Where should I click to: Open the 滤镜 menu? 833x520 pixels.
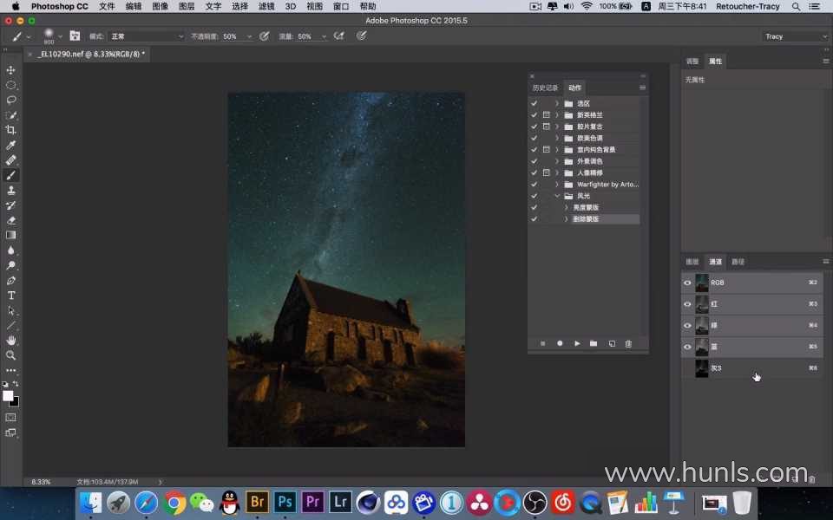point(266,6)
